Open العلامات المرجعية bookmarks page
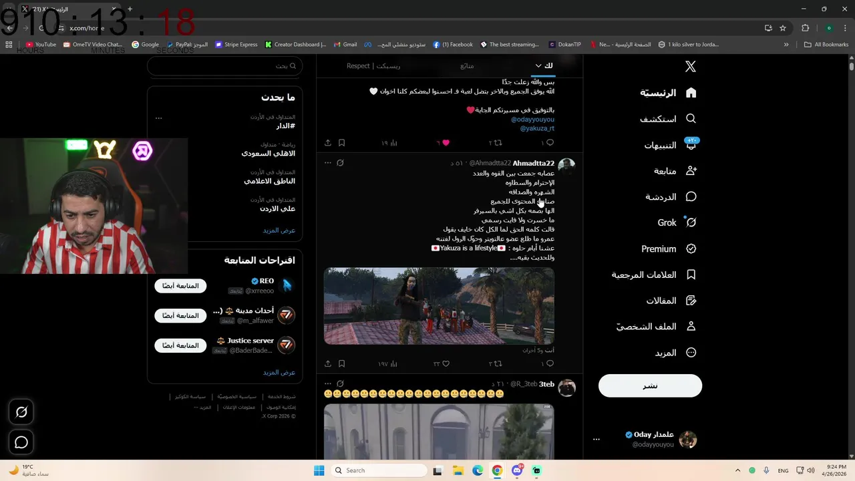 [x=654, y=275]
